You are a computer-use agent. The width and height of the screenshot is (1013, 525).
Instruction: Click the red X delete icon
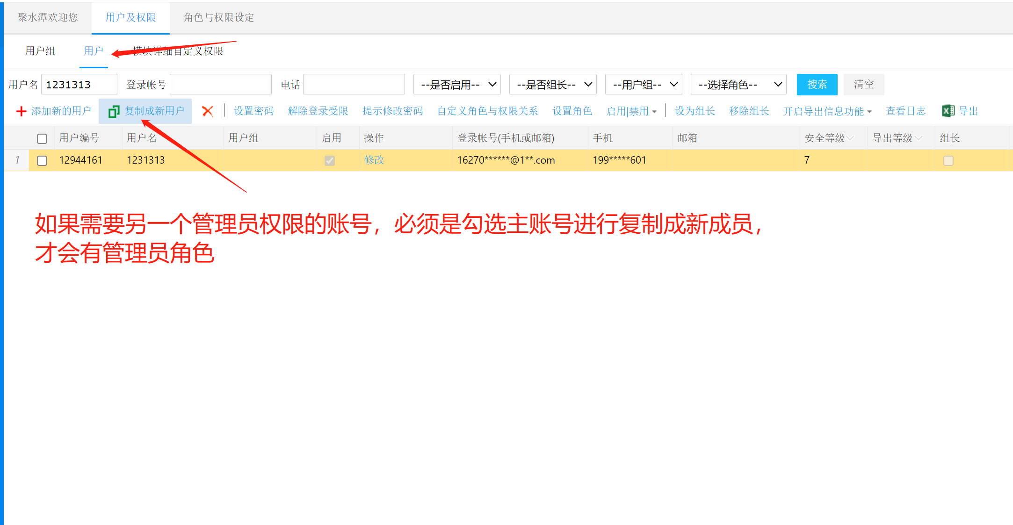pyautogui.click(x=208, y=111)
